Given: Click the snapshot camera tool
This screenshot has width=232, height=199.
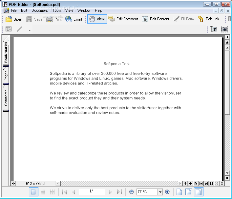Looking at the screenshot, I should (x=224, y=29).
